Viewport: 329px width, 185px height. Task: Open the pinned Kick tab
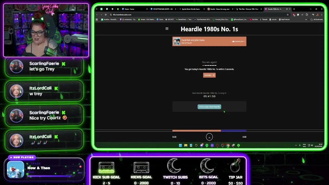(x=118, y=9)
